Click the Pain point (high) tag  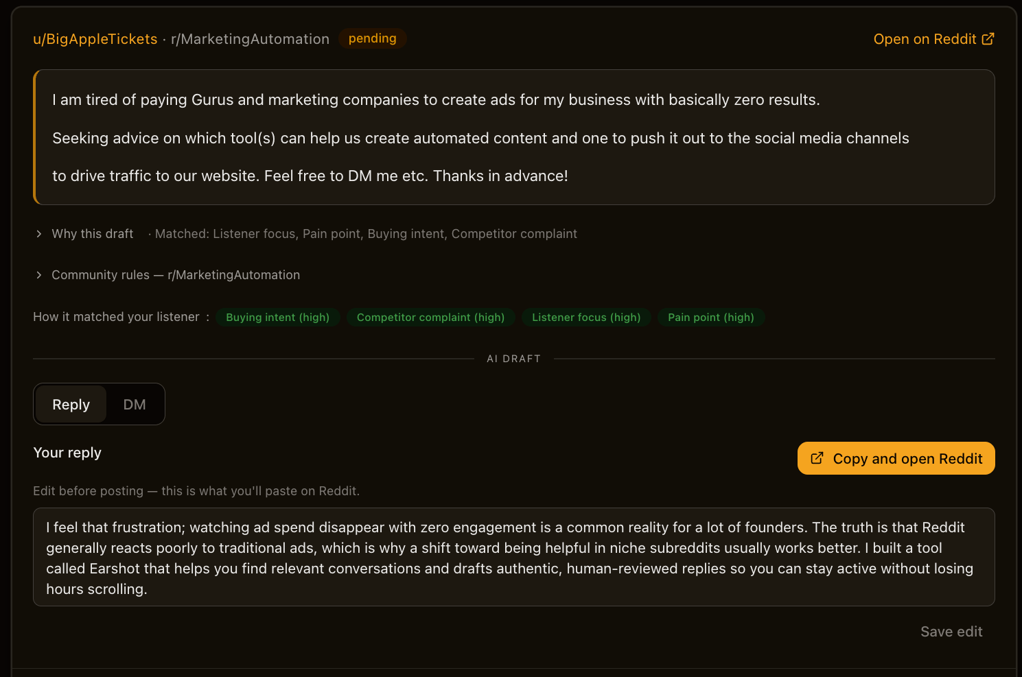(711, 318)
